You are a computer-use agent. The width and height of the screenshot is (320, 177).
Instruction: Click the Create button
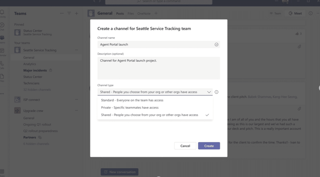(209, 146)
